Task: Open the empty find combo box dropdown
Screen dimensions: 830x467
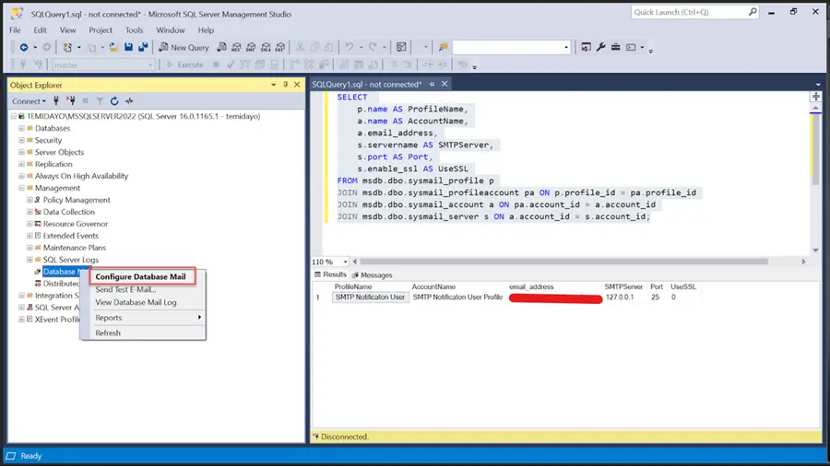Action: click(x=566, y=47)
